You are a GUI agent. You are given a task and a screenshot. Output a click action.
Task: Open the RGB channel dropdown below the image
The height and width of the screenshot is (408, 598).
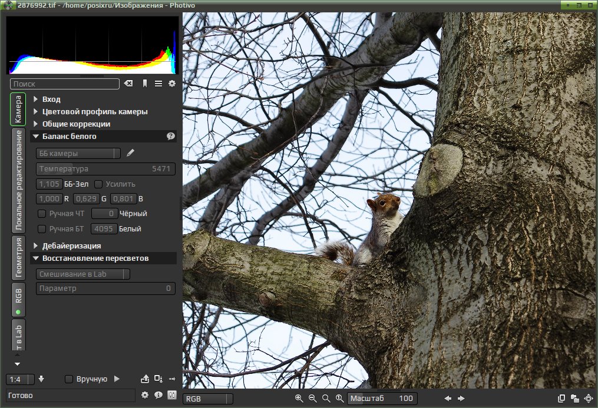[x=208, y=399]
